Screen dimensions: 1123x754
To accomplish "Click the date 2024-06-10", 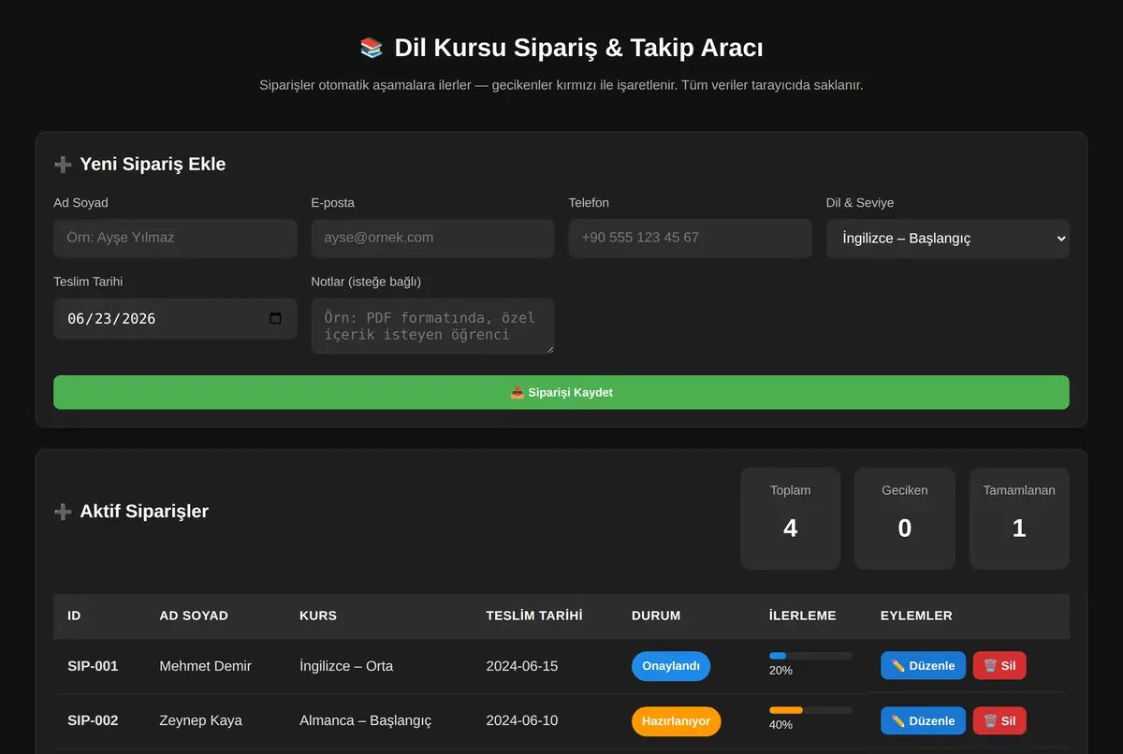I will (521, 720).
